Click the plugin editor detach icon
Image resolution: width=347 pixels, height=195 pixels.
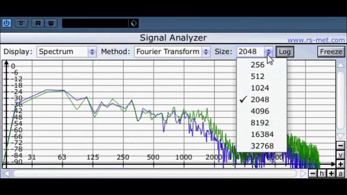click(x=21, y=23)
